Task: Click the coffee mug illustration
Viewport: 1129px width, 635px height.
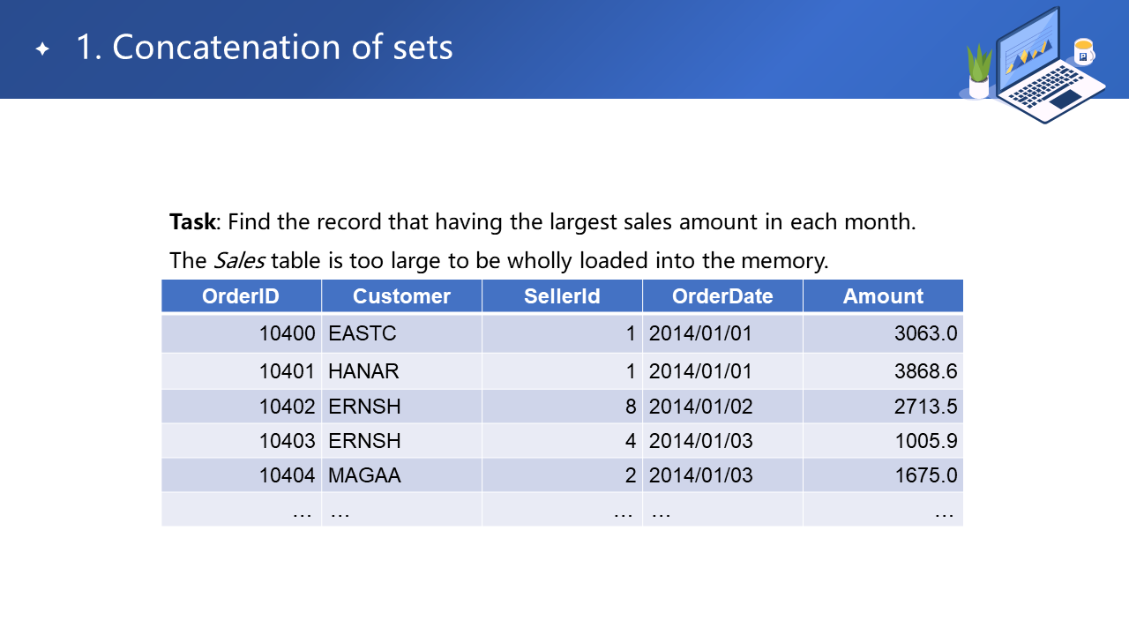Action: [1083, 52]
